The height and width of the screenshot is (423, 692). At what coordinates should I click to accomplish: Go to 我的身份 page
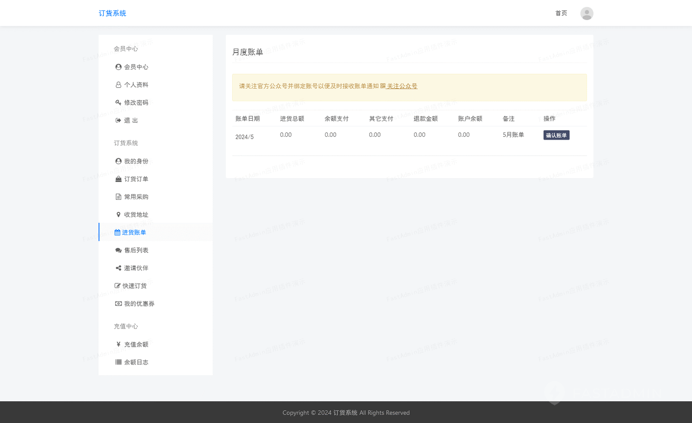136,161
